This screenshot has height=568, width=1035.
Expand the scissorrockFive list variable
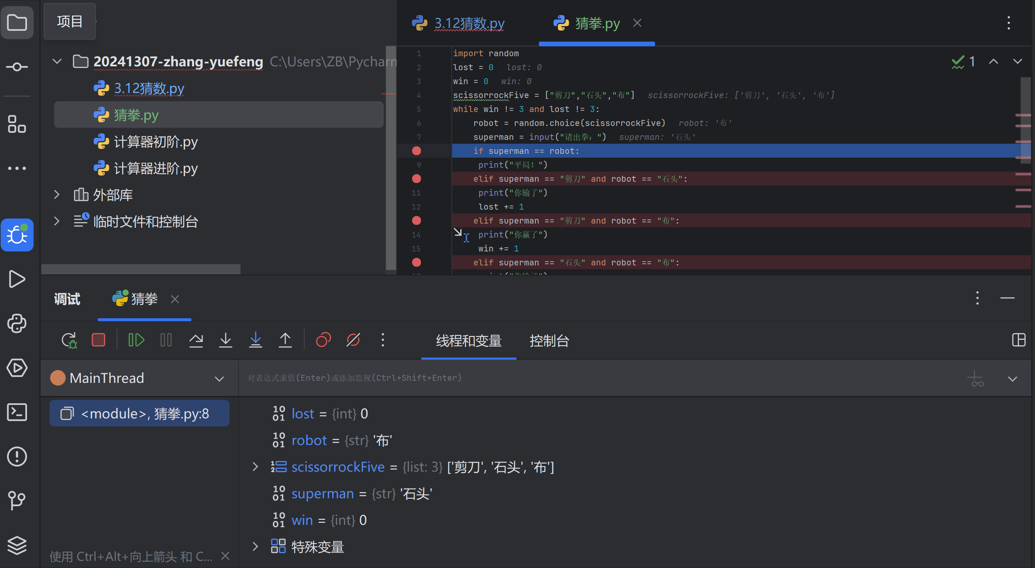click(255, 467)
